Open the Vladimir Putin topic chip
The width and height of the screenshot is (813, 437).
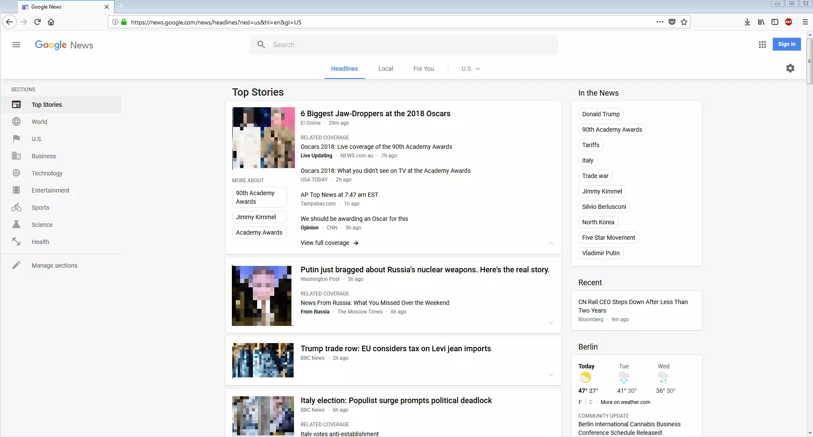click(600, 253)
